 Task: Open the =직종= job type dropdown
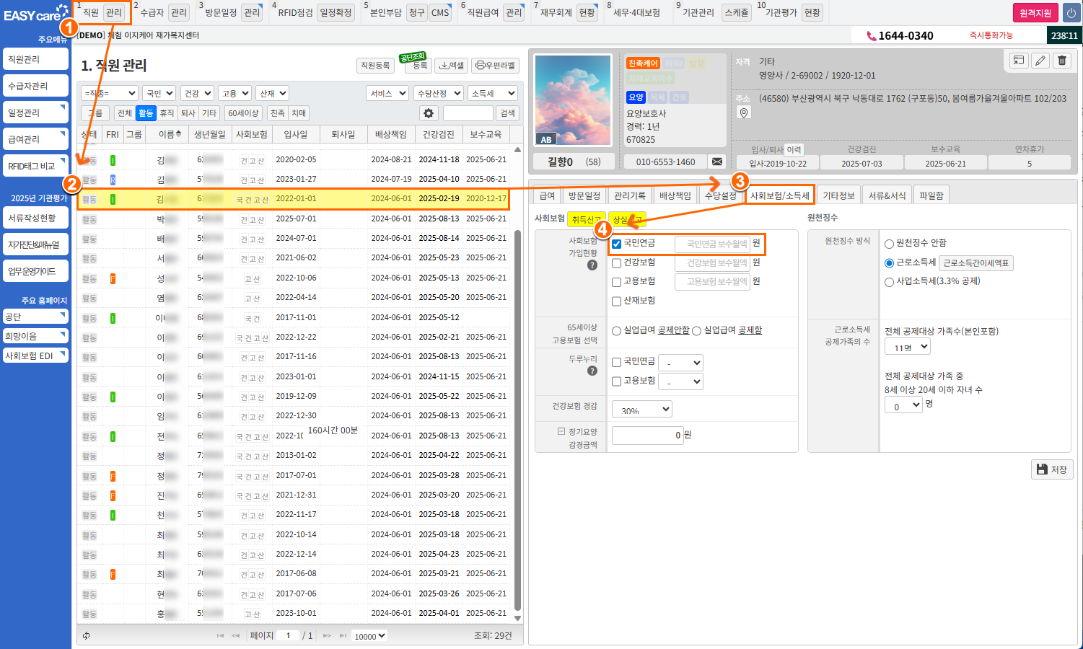[110, 93]
